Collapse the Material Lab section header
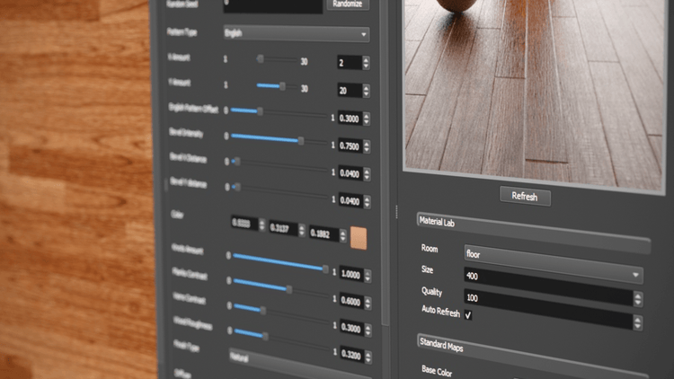The width and height of the screenshot is (674, 379). tap(533, 231)
